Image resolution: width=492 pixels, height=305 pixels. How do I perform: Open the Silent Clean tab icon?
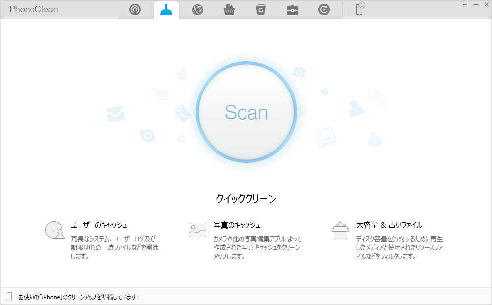pyautogui.click(x=135, y=10)
